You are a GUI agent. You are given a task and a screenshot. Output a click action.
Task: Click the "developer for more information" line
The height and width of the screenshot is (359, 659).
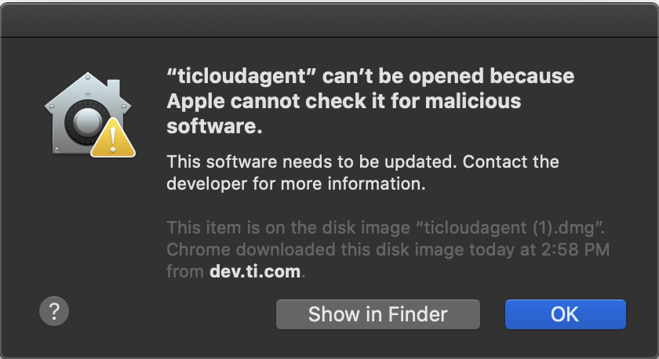pos(296,184)
